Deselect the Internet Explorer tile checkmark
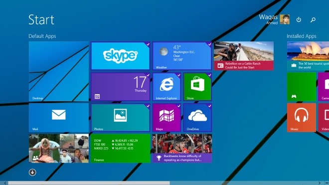This screenshot has width=329, height=185. 178,75
